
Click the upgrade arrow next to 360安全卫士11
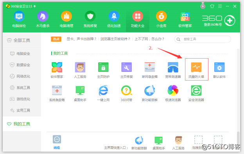click(x=34, y=6)
